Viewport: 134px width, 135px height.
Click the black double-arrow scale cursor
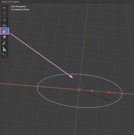click(107, 100)
